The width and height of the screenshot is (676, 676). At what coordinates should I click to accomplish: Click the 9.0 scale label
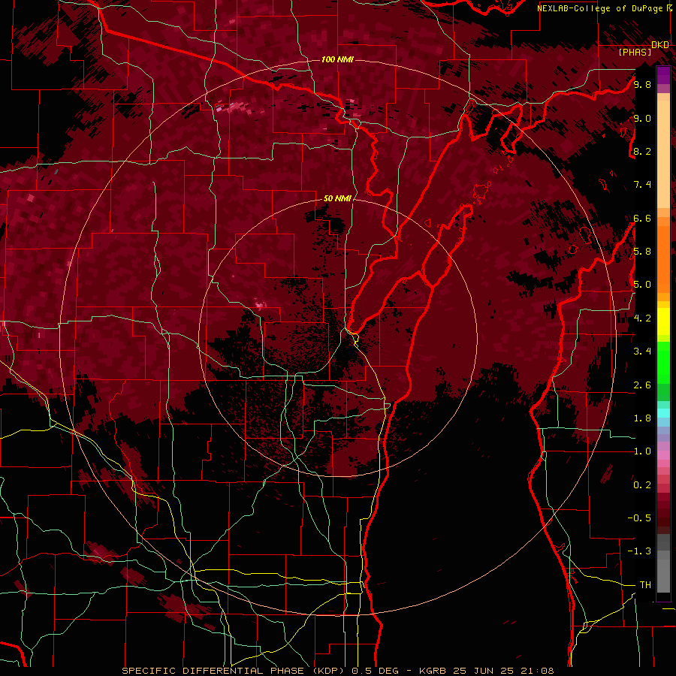tap(642, 118)
